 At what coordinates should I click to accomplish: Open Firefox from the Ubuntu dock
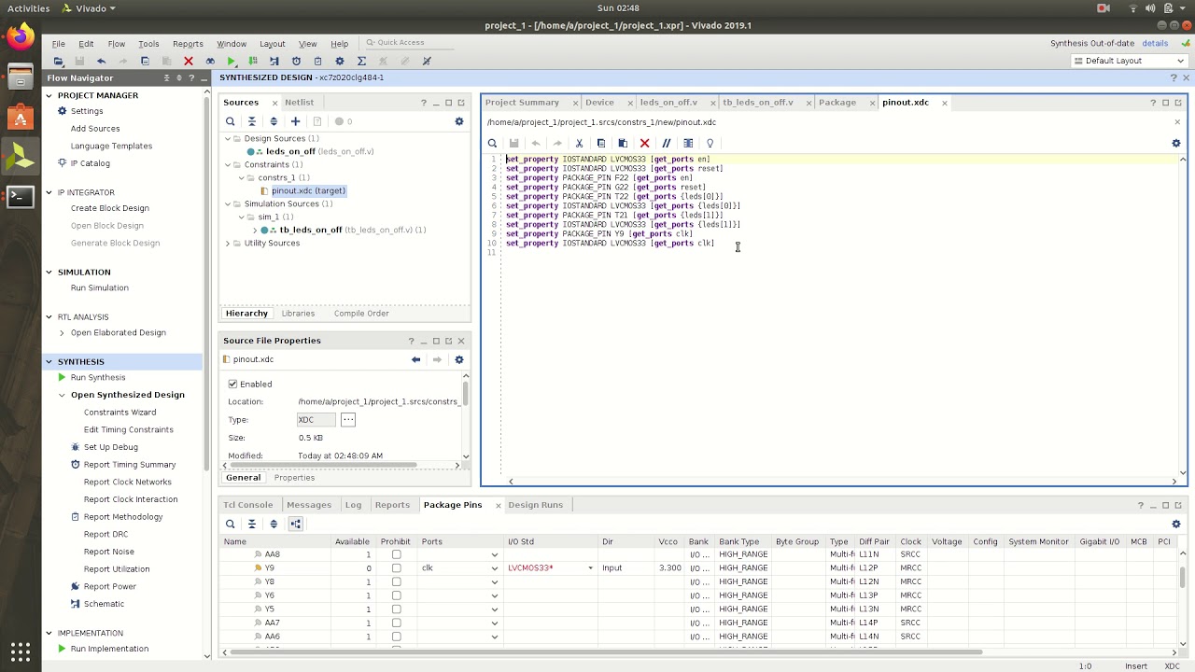tap(20, 37)
